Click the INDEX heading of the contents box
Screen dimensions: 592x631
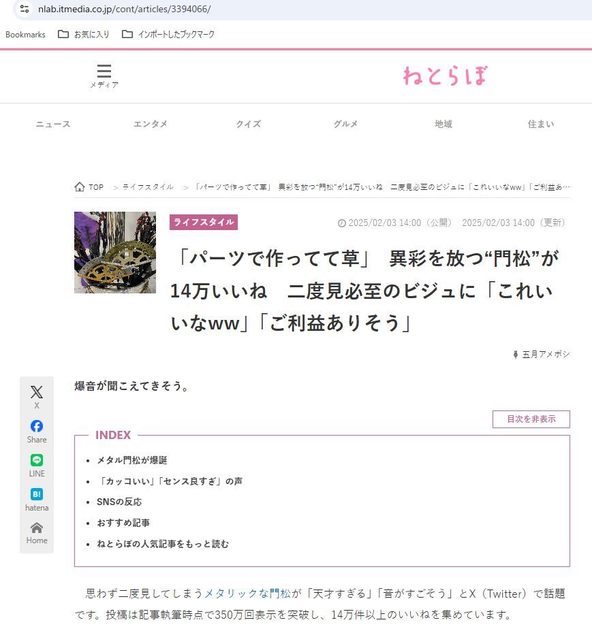[x=113, y=435]
